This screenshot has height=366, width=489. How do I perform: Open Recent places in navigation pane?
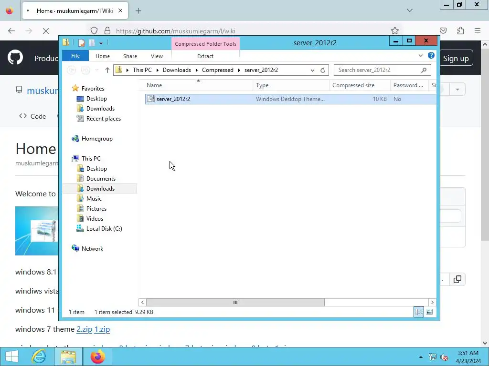tap(104, 119)
